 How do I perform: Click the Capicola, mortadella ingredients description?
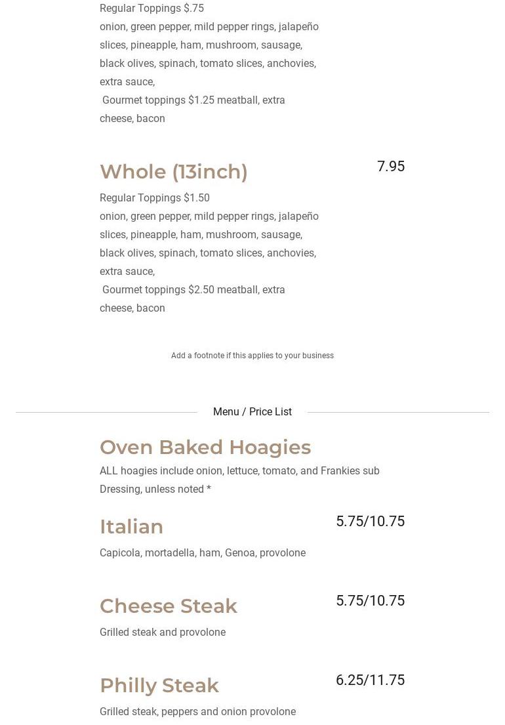(x=203, y=553)
